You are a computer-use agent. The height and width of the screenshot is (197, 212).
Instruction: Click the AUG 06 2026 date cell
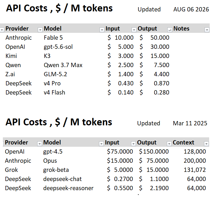[191, 9]
